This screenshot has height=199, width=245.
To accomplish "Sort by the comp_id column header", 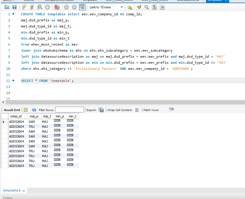I will point(18,116).
